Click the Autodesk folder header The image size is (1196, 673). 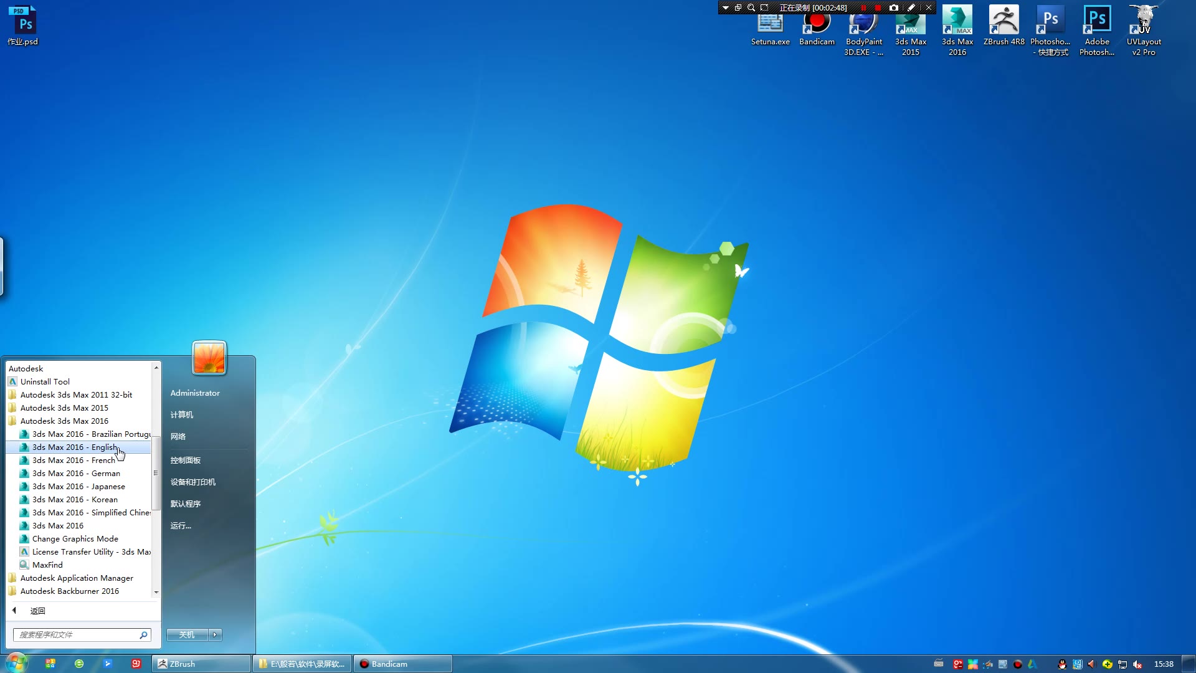(78, 368)
